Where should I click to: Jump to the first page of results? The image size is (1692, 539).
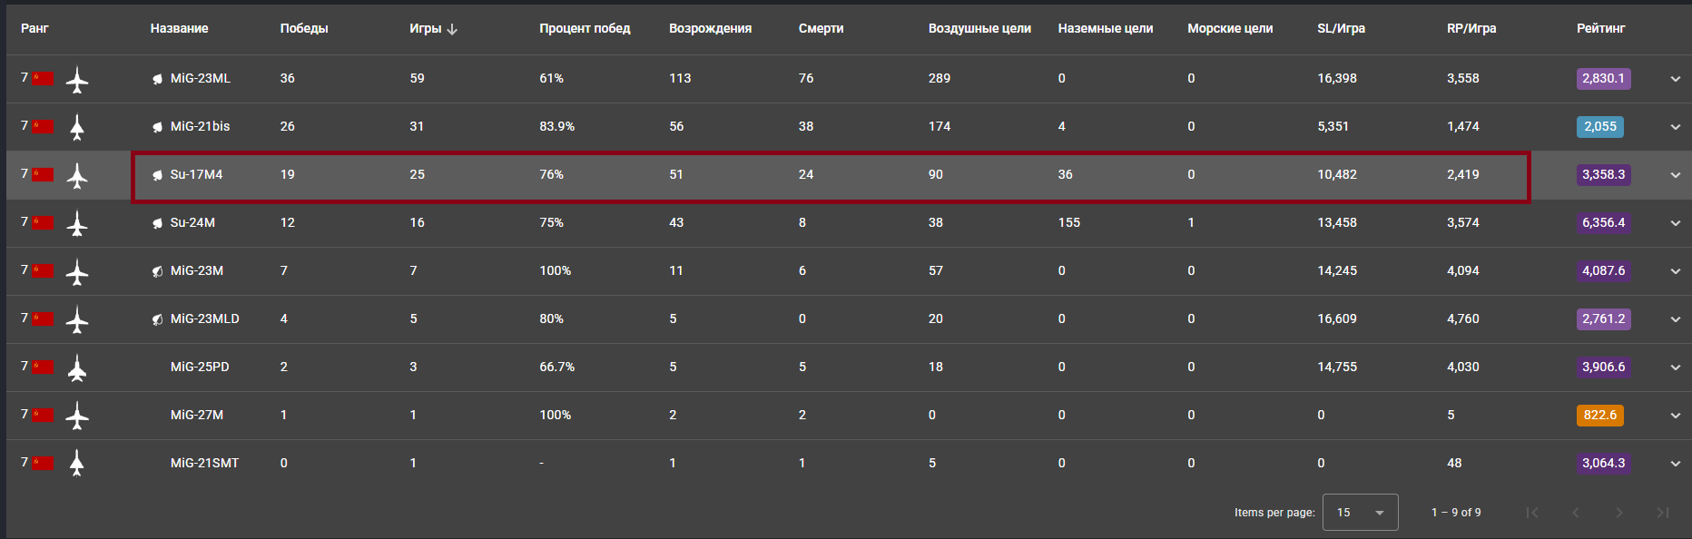[x=1532, y=513]
